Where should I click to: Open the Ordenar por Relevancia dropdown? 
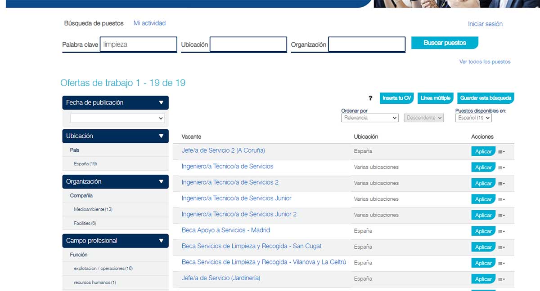point(369,118)
